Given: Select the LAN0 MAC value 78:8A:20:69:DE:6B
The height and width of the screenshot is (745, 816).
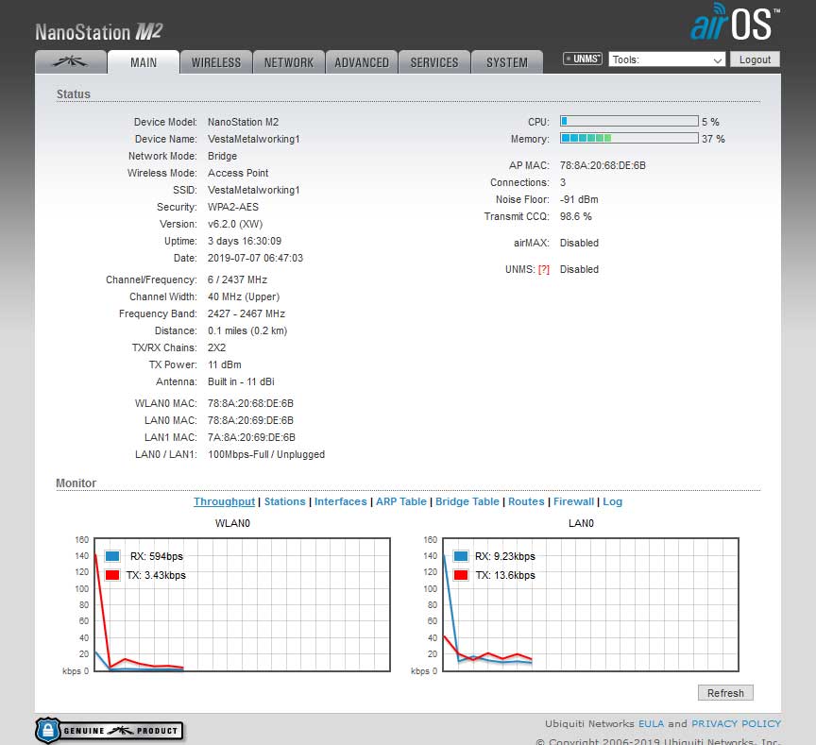Looking at the screenshot, I should tap(250, 420).
